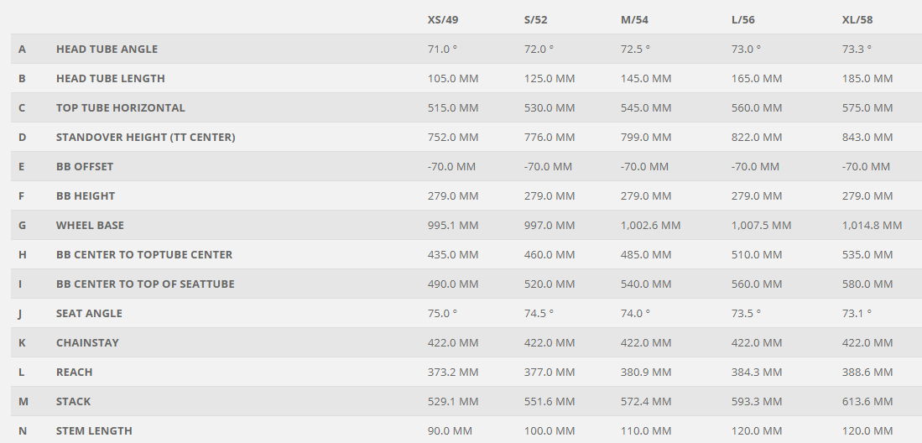Click the 1,014.8 MM wheel base value

pyautogui.click(x=872, y=225)
